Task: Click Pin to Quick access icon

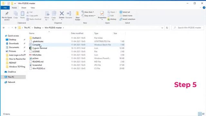Action: pyautogui.click(x=7, y=14)
